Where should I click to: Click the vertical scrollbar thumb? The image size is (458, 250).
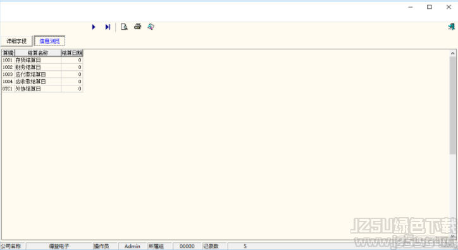click(453, 105)
